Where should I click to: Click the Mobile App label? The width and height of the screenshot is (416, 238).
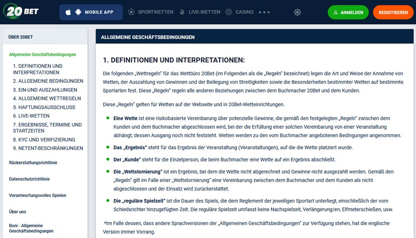pyautogui.click(x=99, y=12)
